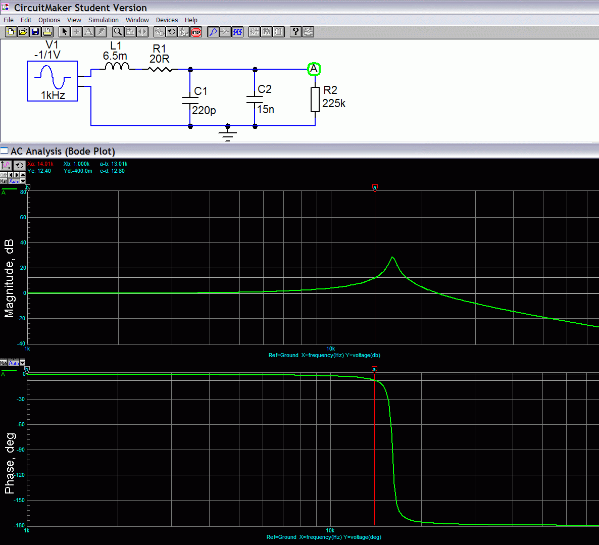Open the Devices menu
The image size is (599, 545).
click(167, 20)
